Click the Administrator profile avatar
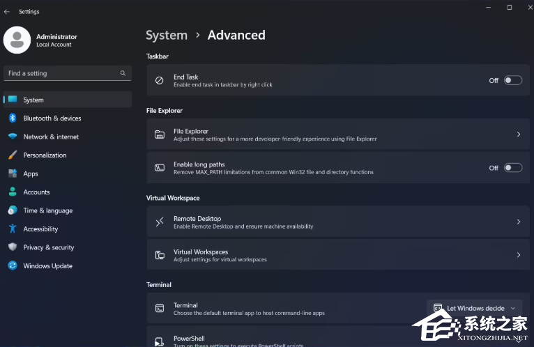 pos(17,40)
